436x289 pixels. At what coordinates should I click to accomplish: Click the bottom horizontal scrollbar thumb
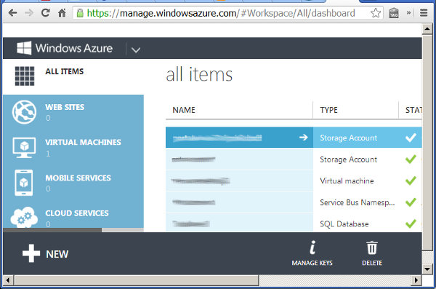pos(137,280)
